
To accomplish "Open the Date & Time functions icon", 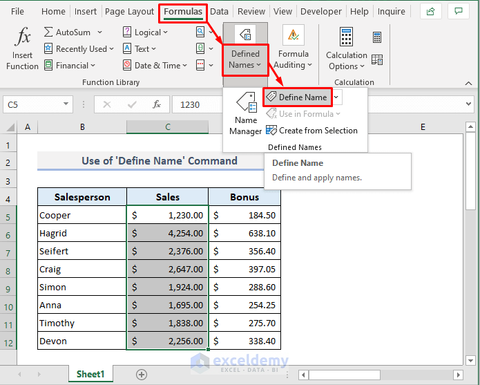I will point(127,65).
